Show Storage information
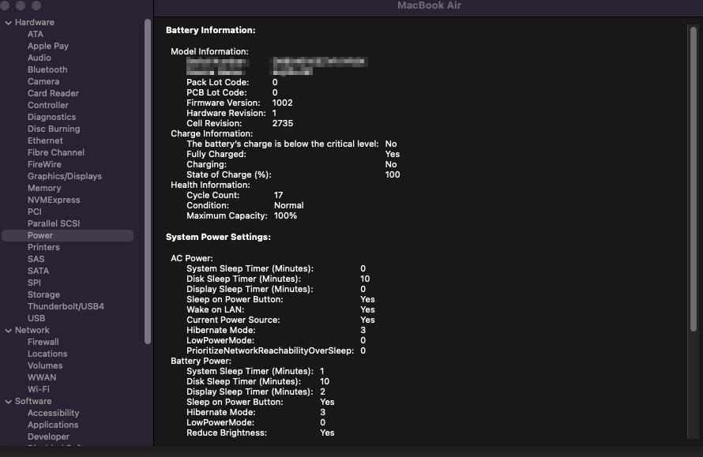The image size is (703, 457). click(43, 294)
